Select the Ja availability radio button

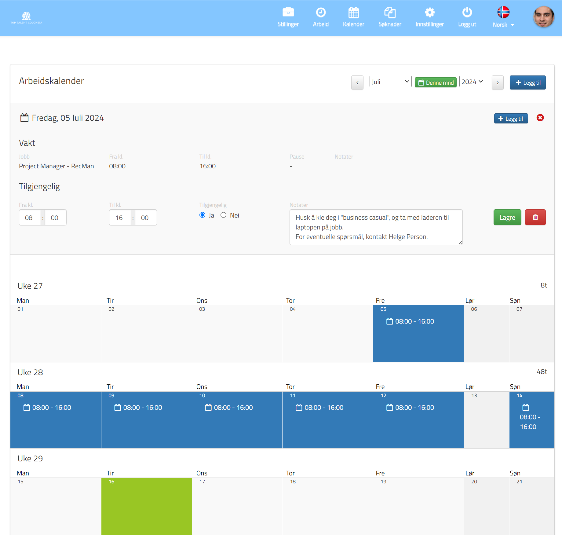pos(202,215)
